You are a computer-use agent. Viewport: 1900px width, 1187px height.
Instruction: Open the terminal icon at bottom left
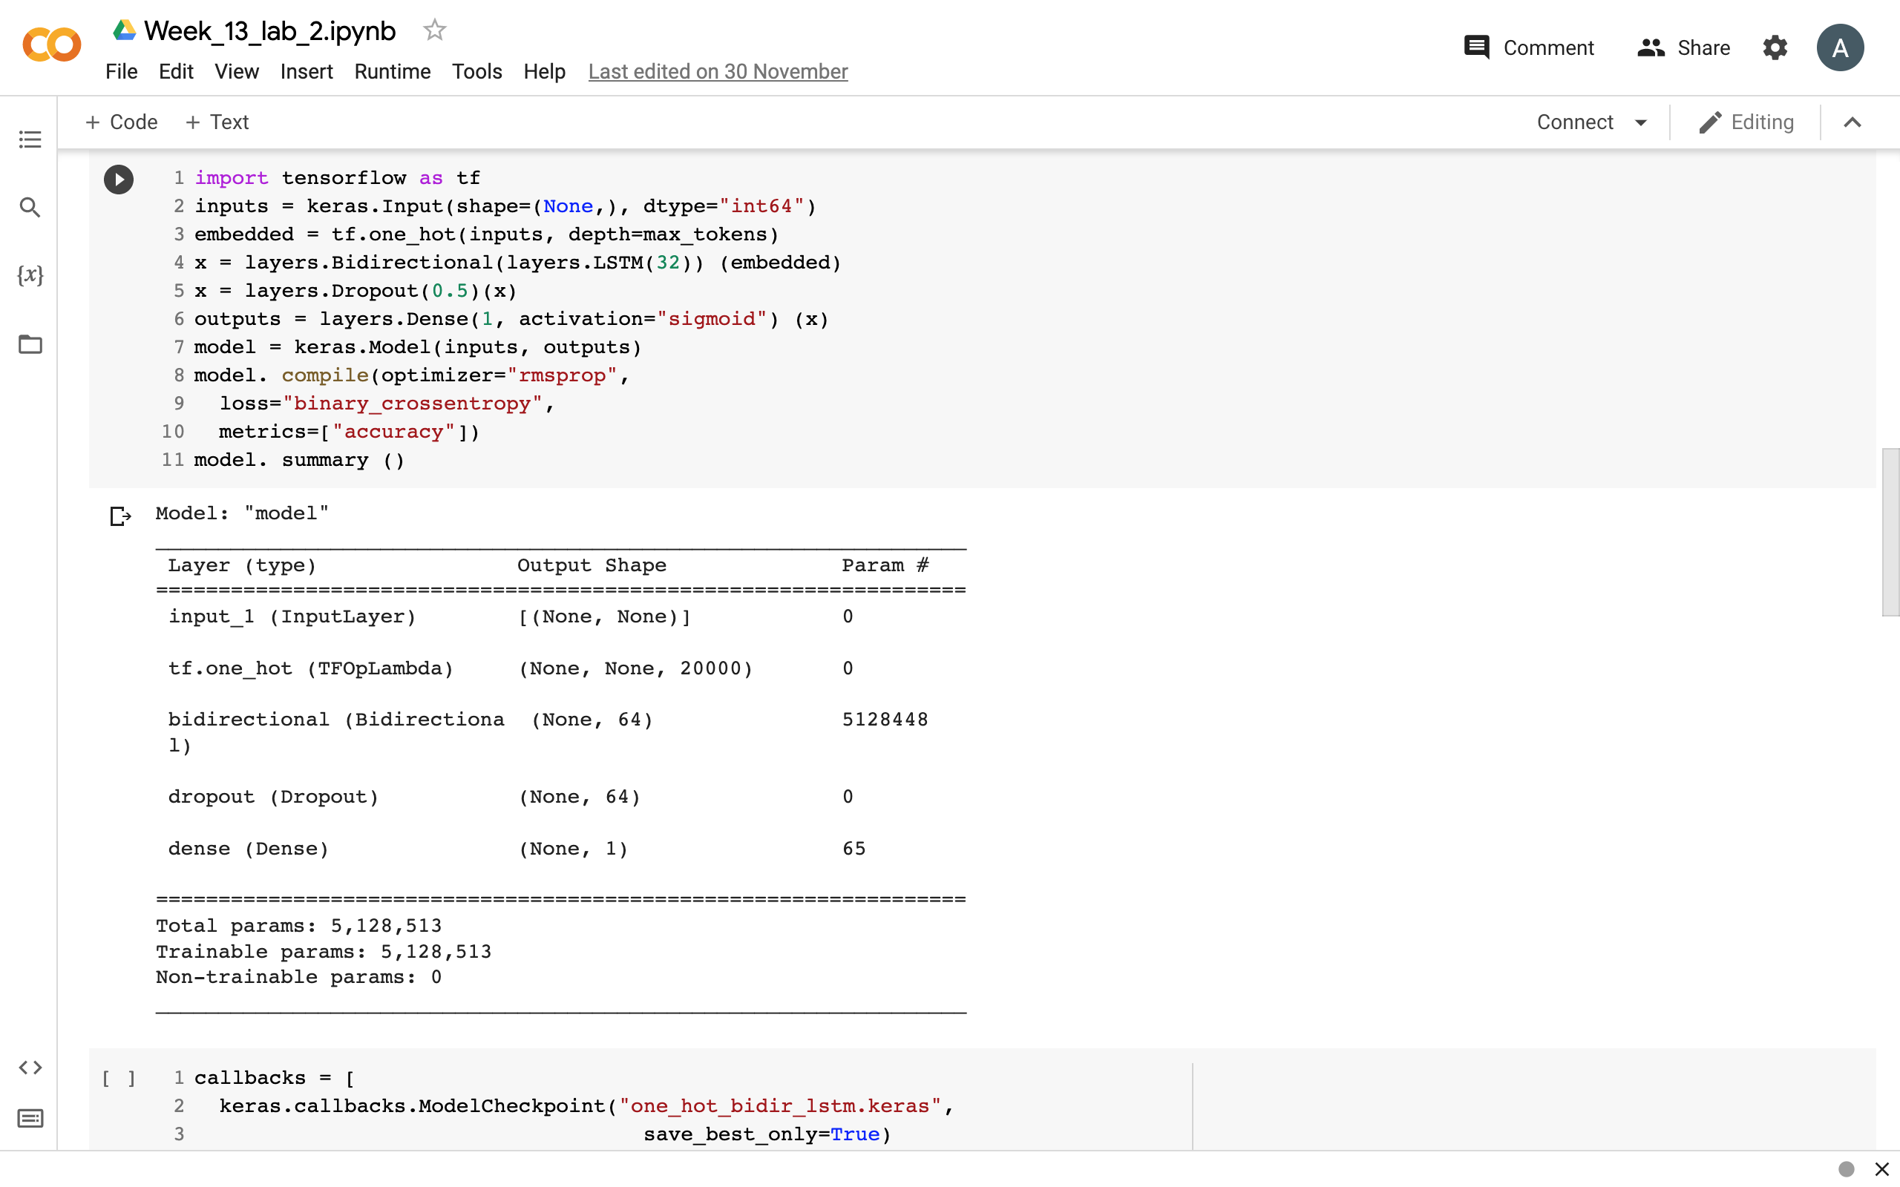pos(30,1118)
